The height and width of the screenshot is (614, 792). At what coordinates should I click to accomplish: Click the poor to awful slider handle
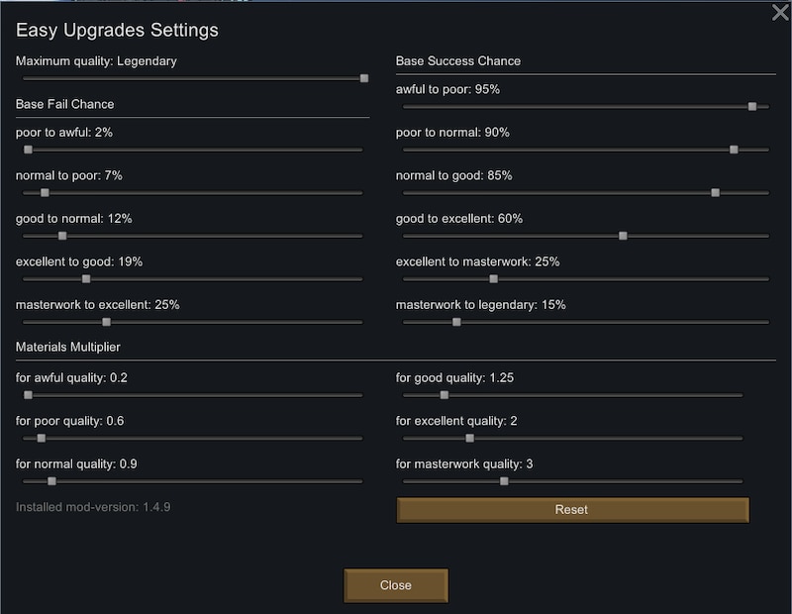click(x=29, y=150)
